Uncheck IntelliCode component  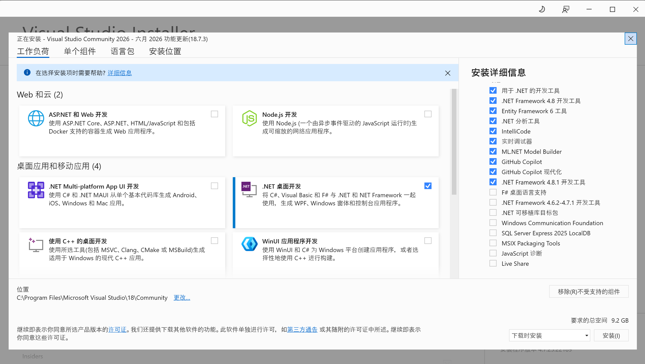[x=493, y=131]
